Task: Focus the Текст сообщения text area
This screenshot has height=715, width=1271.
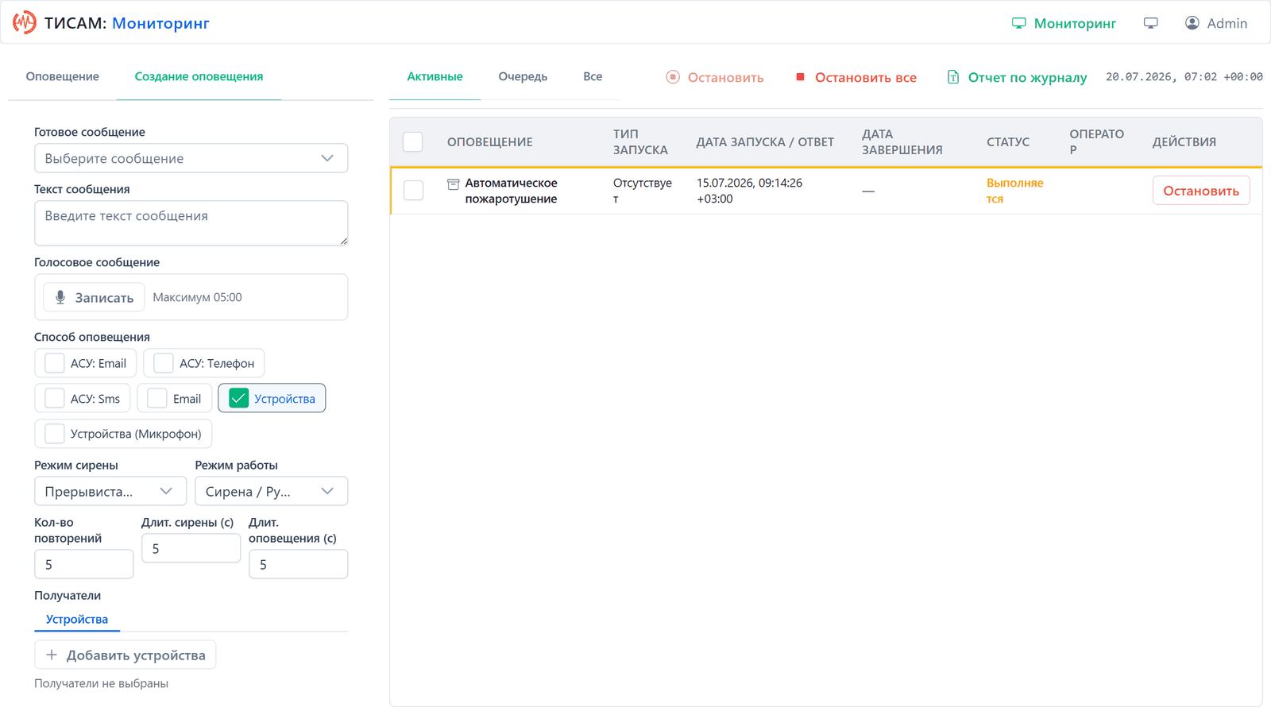Action: [191, 222]
